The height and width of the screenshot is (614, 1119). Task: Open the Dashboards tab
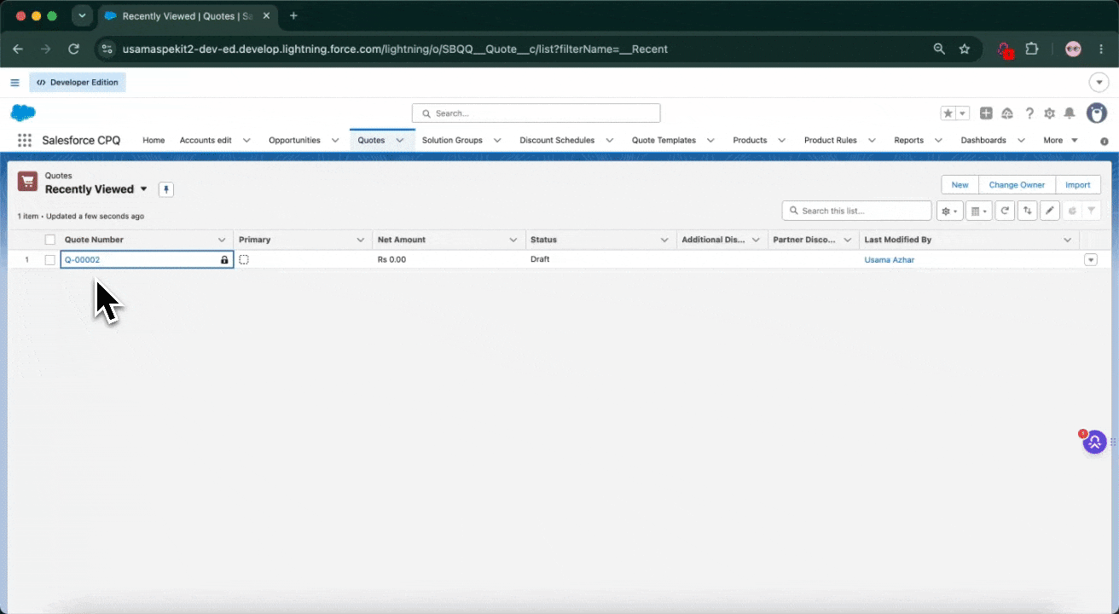(x=983, y=141)
